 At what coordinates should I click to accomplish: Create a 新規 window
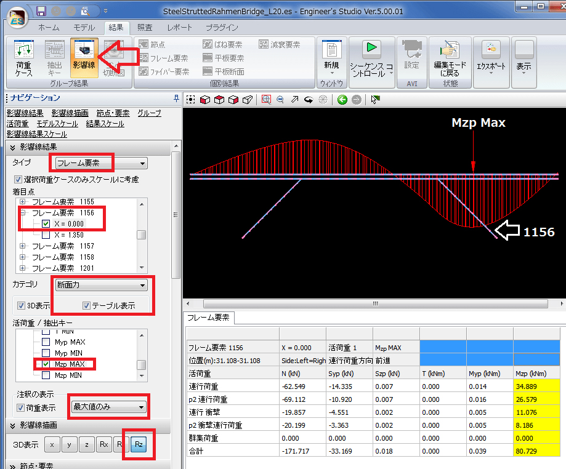(x=332, y=58)
